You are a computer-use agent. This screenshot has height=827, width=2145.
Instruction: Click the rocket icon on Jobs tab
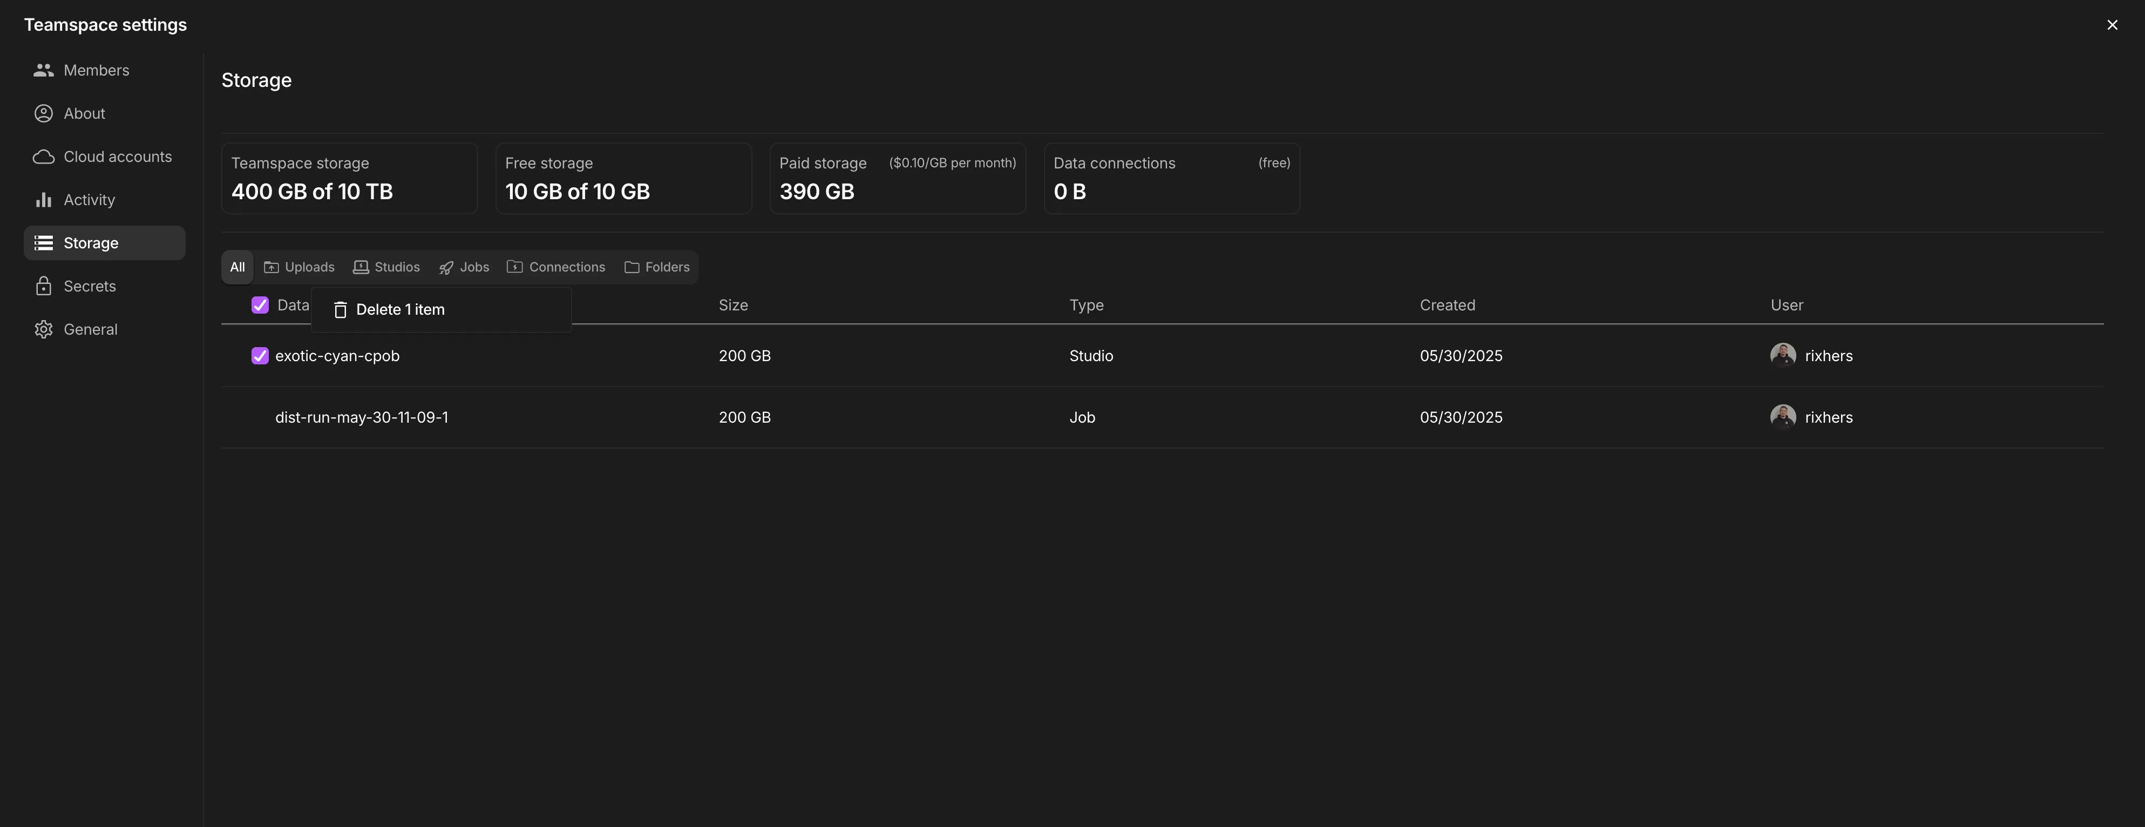[446, 267]
